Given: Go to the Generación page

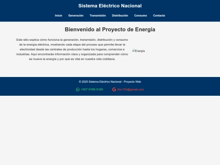Looking at the screenshot, I should click(x=76, y=15).
